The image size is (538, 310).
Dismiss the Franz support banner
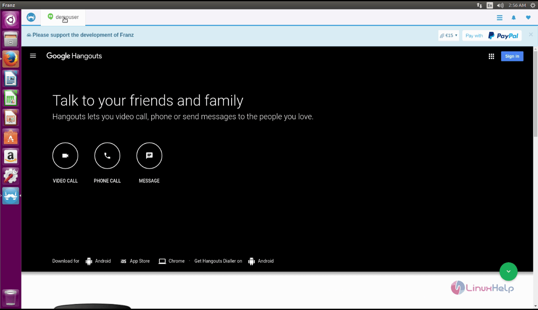(531, 34)
